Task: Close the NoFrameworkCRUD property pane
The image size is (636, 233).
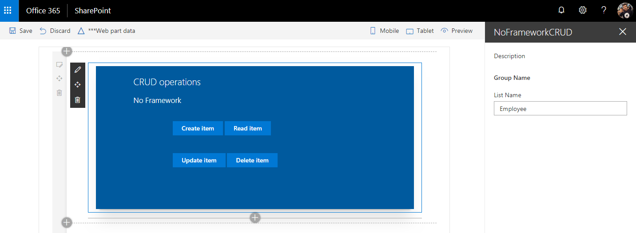Action: click(x=623, y=32)
